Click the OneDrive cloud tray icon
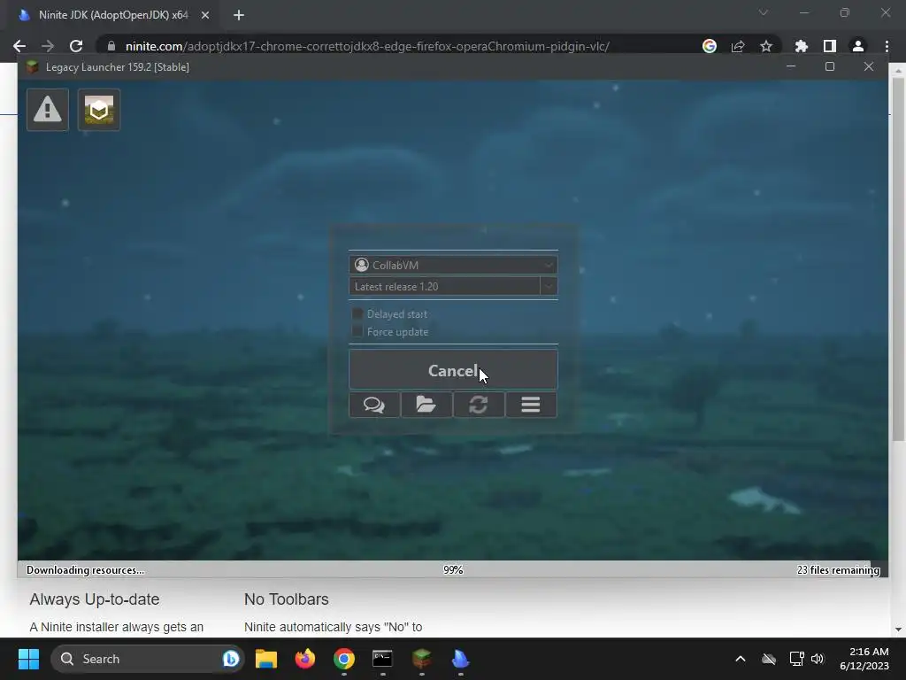 tap(769, 659)
